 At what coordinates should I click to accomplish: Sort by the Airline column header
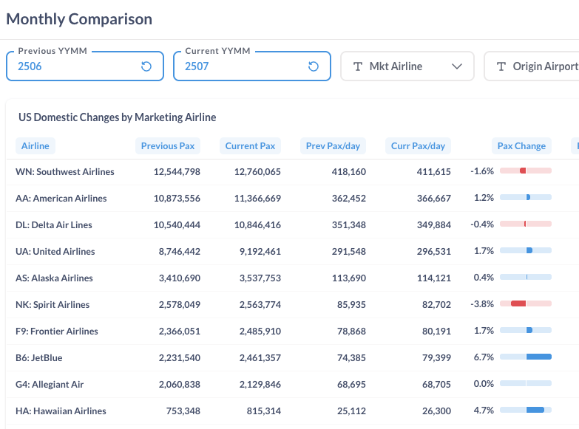pyautogui.click(x=35, y=145)
